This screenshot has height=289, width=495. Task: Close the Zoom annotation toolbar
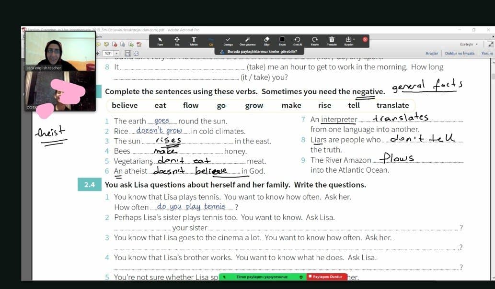pyautogui.click(x=365, y=39)
